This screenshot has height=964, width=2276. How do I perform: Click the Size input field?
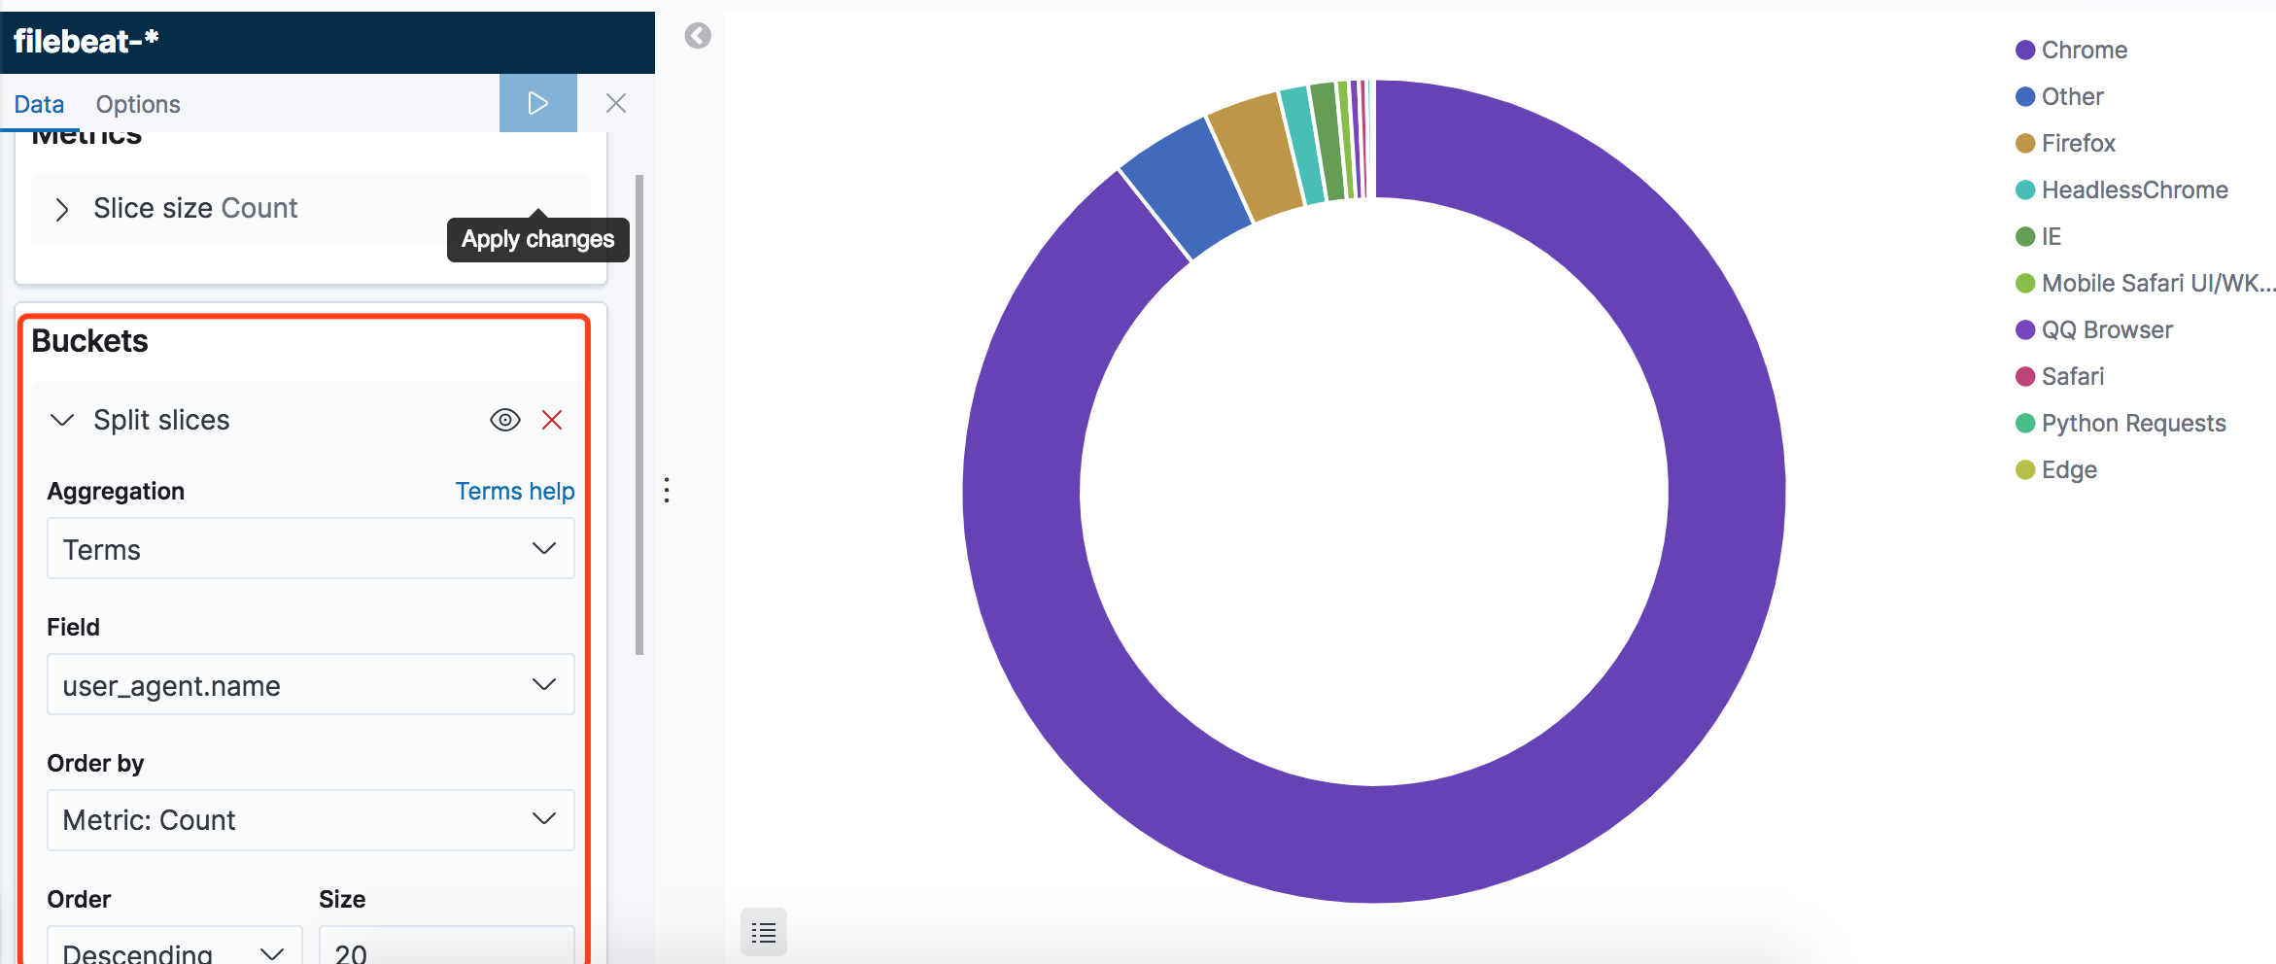pos(447,947)
